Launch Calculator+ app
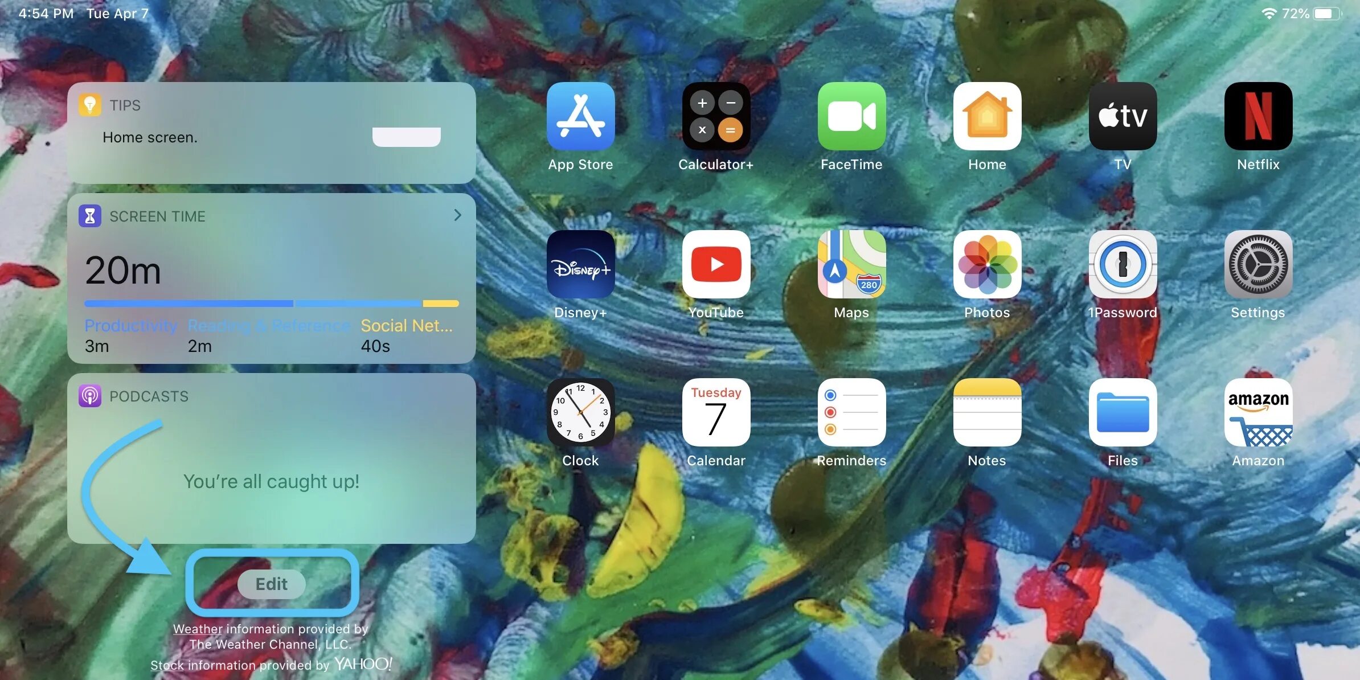1360x680 pixels. point(716,116)
